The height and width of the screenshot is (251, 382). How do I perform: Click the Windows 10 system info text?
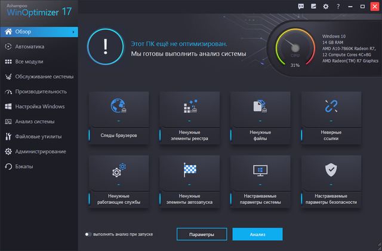click(x=334, y=36)
